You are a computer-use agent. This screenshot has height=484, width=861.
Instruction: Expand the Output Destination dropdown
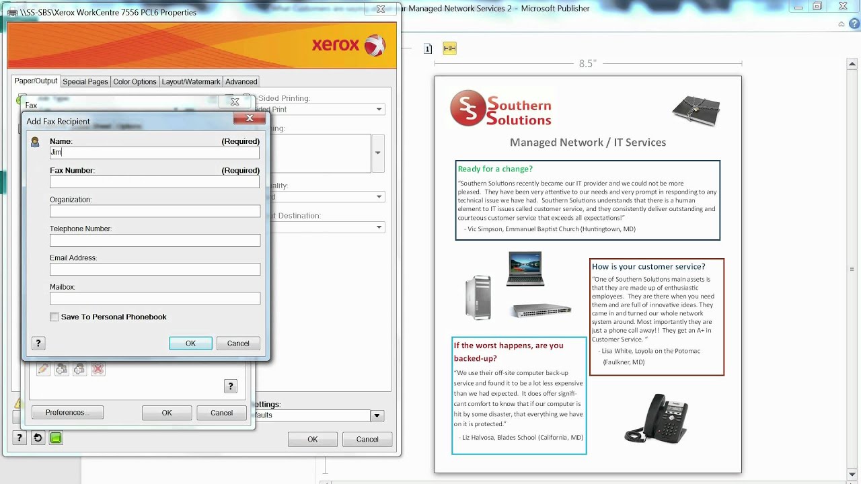coord(379,227)
